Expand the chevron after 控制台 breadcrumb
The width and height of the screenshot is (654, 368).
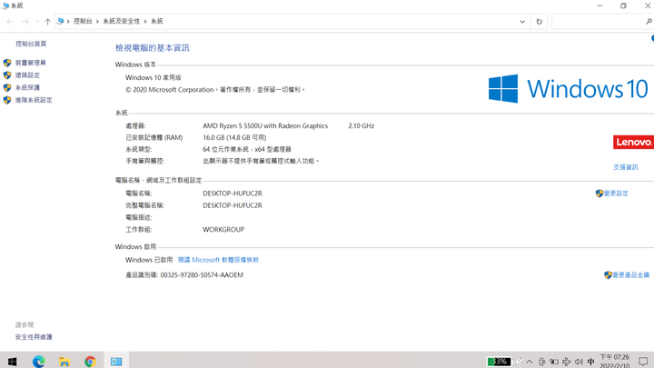coord(97,21)
